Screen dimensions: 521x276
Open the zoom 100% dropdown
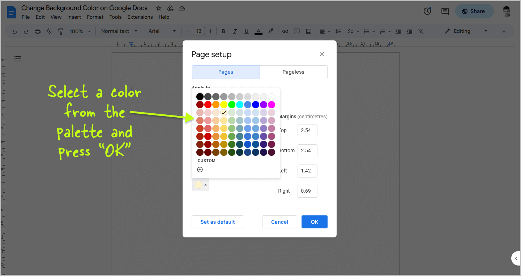[80, 31]
